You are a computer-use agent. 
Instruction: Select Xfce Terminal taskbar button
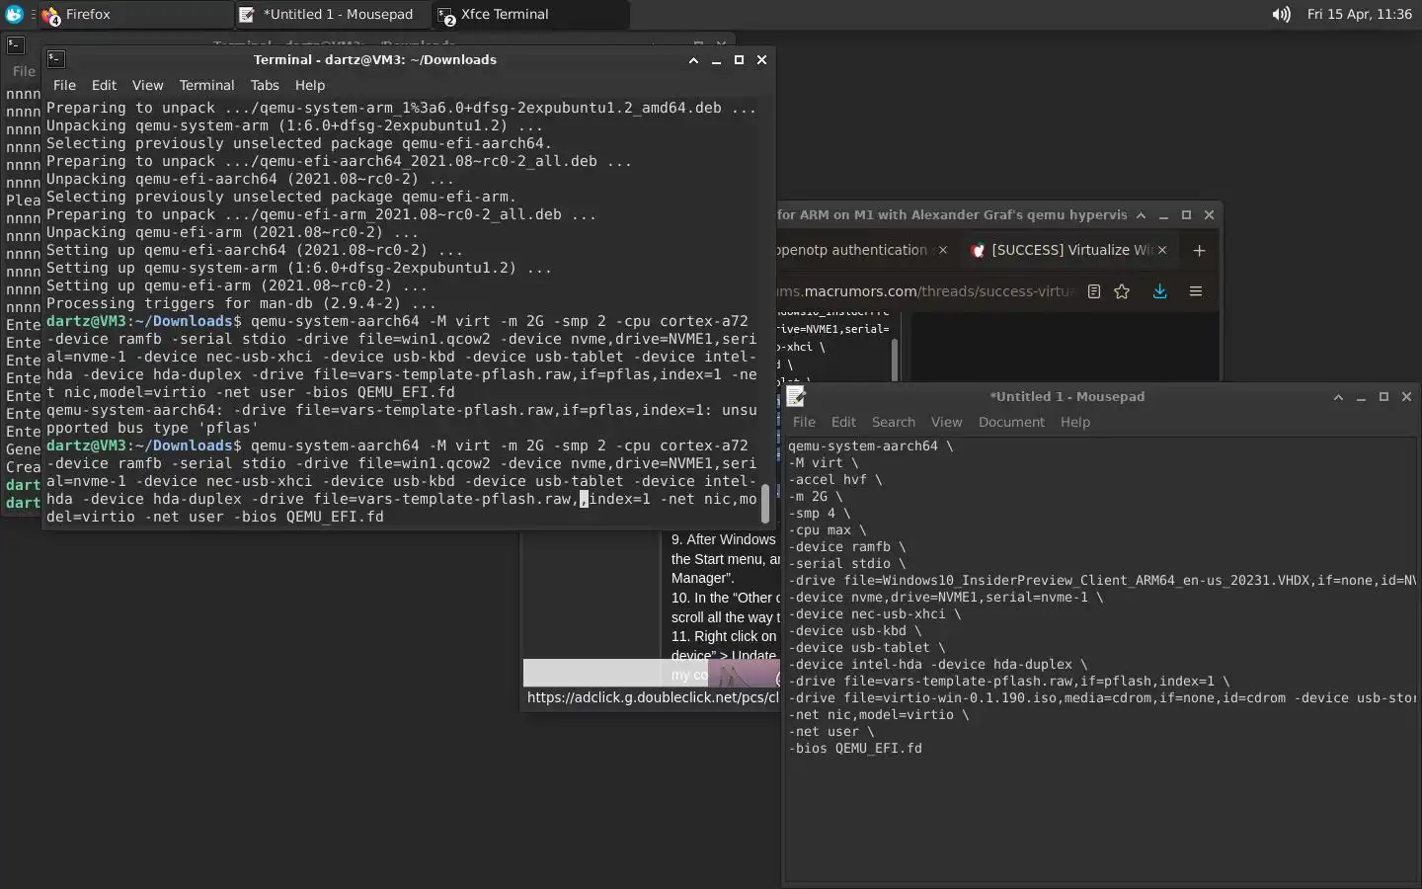530,14
